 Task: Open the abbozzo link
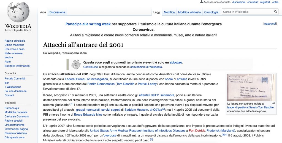click(x=176, y=62)
